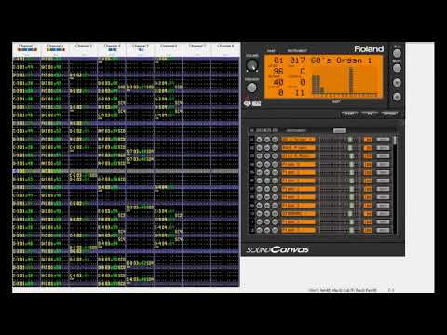The image size is (447, 335).
Task: Solo part 04 with its second round button
Action: point(267,165)
